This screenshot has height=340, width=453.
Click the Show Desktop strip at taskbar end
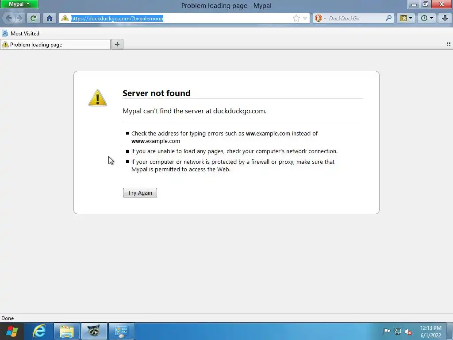point(450,331)
